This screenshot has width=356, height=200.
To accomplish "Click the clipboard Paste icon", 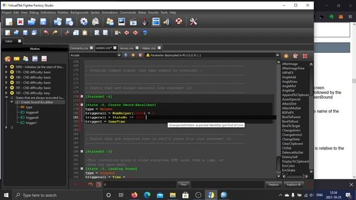I will pyautogui.click(x=85, y=33).
